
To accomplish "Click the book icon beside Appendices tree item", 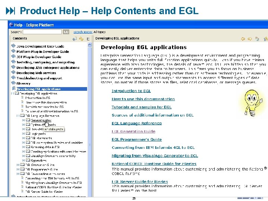I will [x=28, y=160].
